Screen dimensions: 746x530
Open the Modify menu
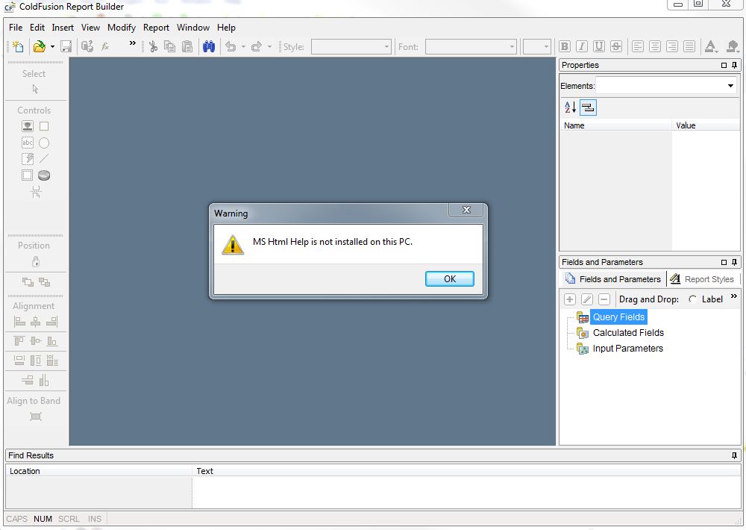pos(122,28)
